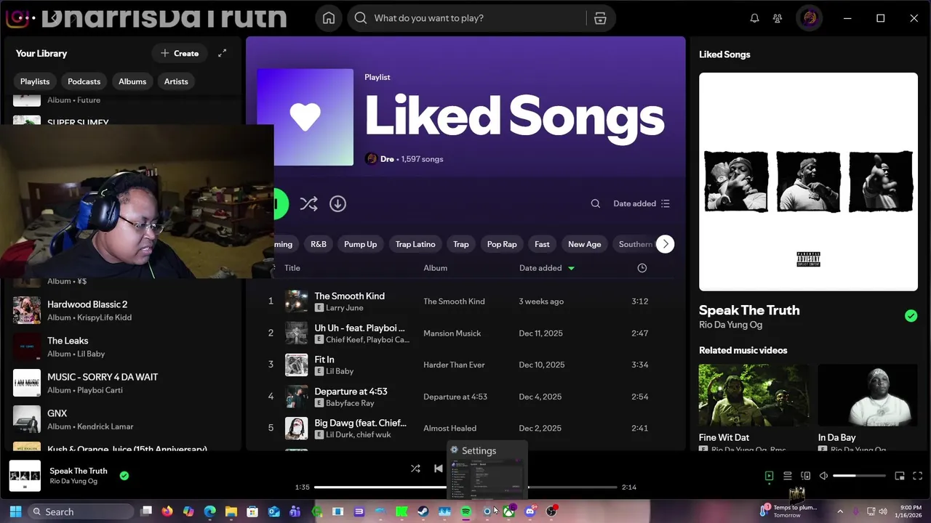Skip to the previous track

click(438, 469)
